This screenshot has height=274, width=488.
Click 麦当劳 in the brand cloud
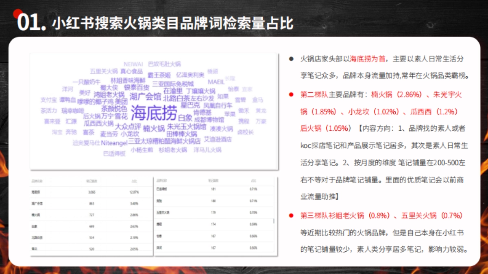pos(109,134)
